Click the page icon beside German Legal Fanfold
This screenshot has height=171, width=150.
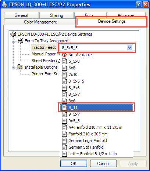click(x=64, y=141)
